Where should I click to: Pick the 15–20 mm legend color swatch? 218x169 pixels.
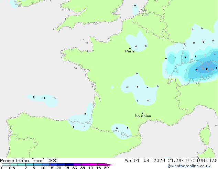pyautogui.click(x=53, y=165)
